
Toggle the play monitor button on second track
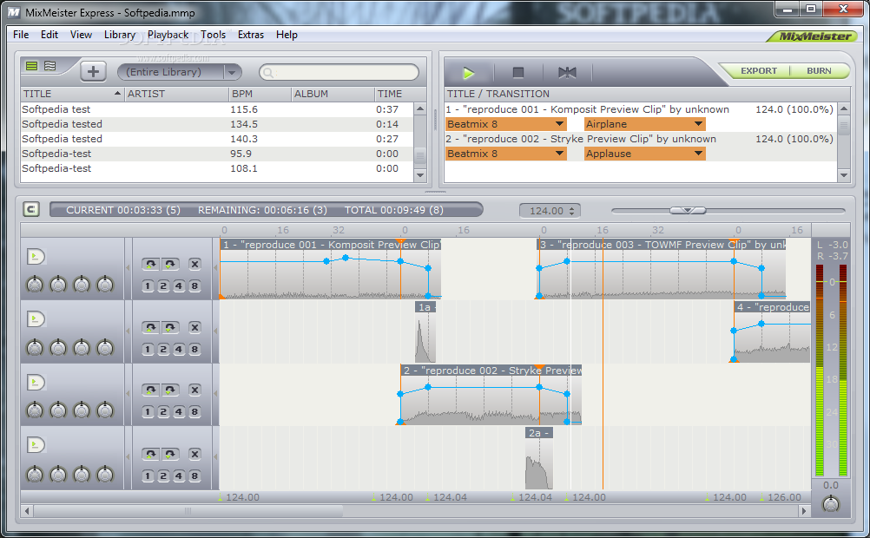click(36, 319)
